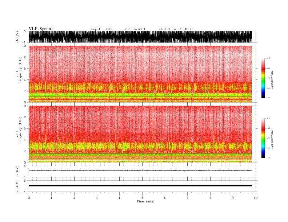Select the "ch.2 Frequency (kHz)" axis label
Screen dimensions: 288x222
[x=19, y=129]
